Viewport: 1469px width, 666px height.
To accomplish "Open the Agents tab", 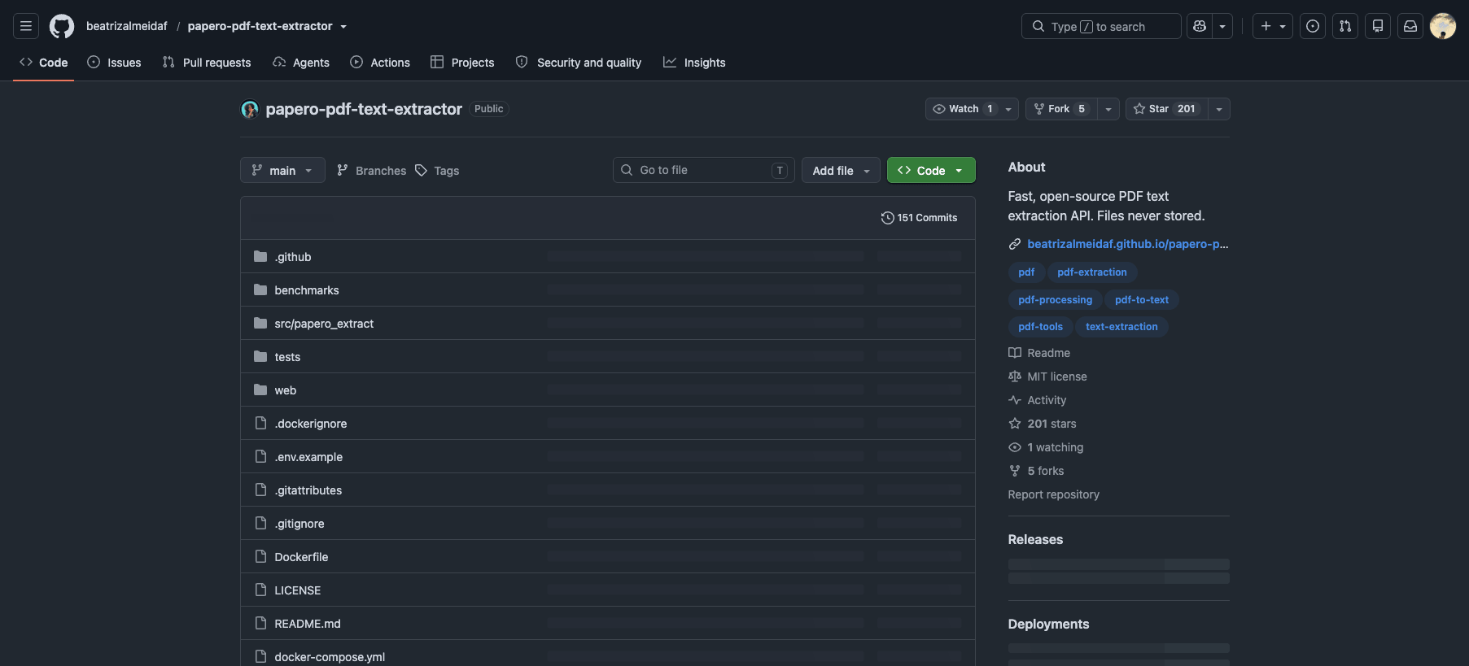I will pos(301,63).
